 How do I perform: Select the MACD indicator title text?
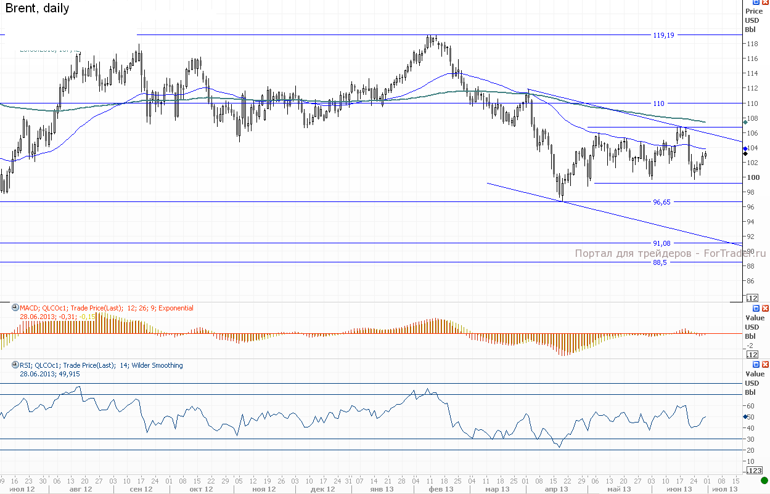(107, 308)
